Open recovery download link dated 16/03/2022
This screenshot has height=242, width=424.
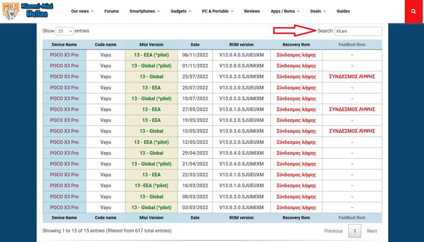point(296,185)
